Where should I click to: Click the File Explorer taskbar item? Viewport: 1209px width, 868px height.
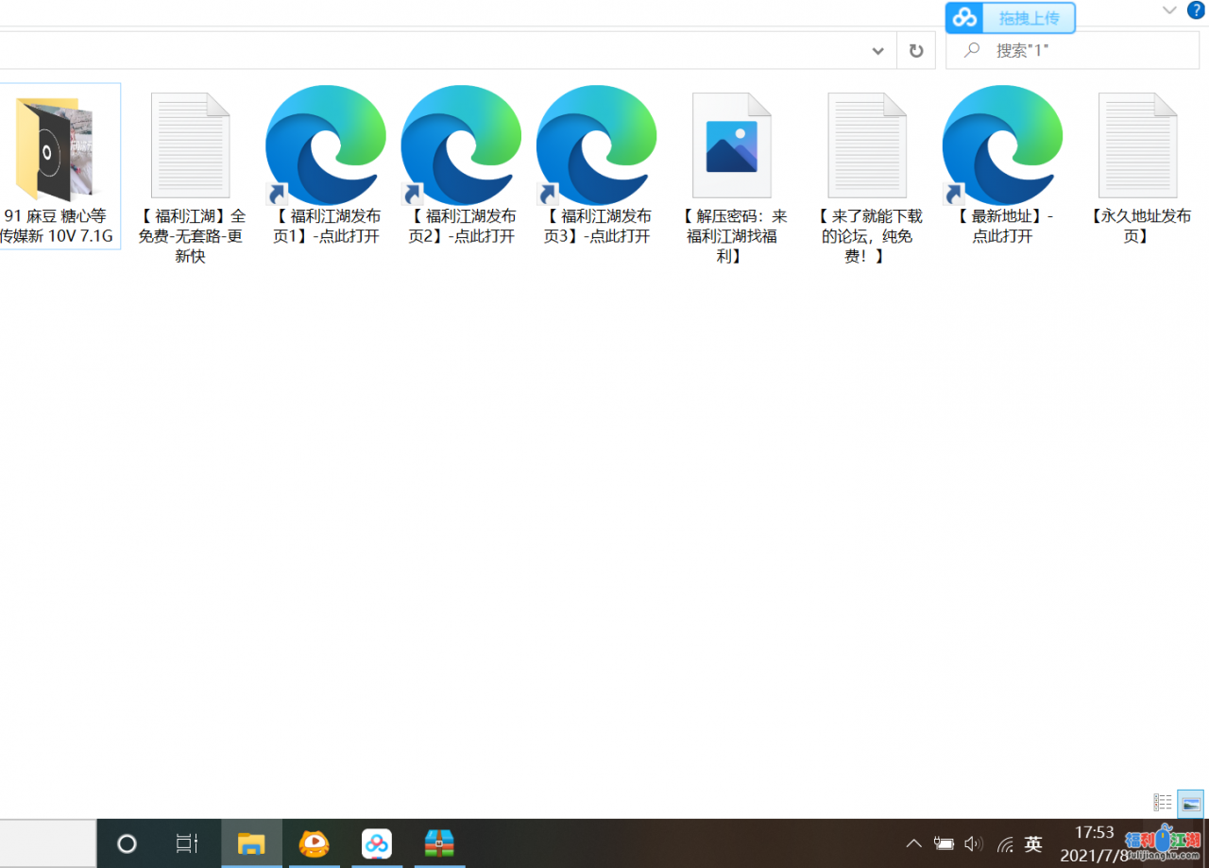(251, 843)
